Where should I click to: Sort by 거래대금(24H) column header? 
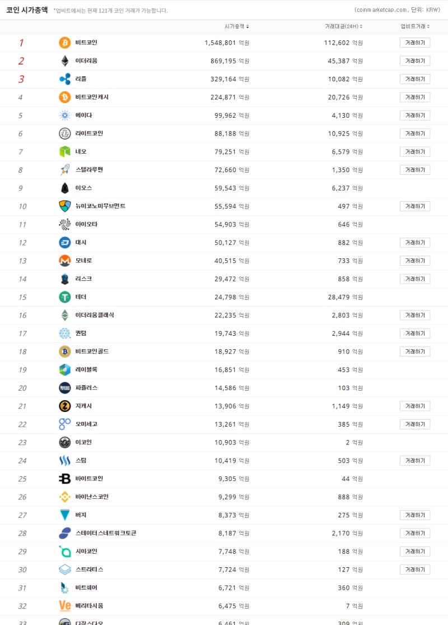pos(343,26)
